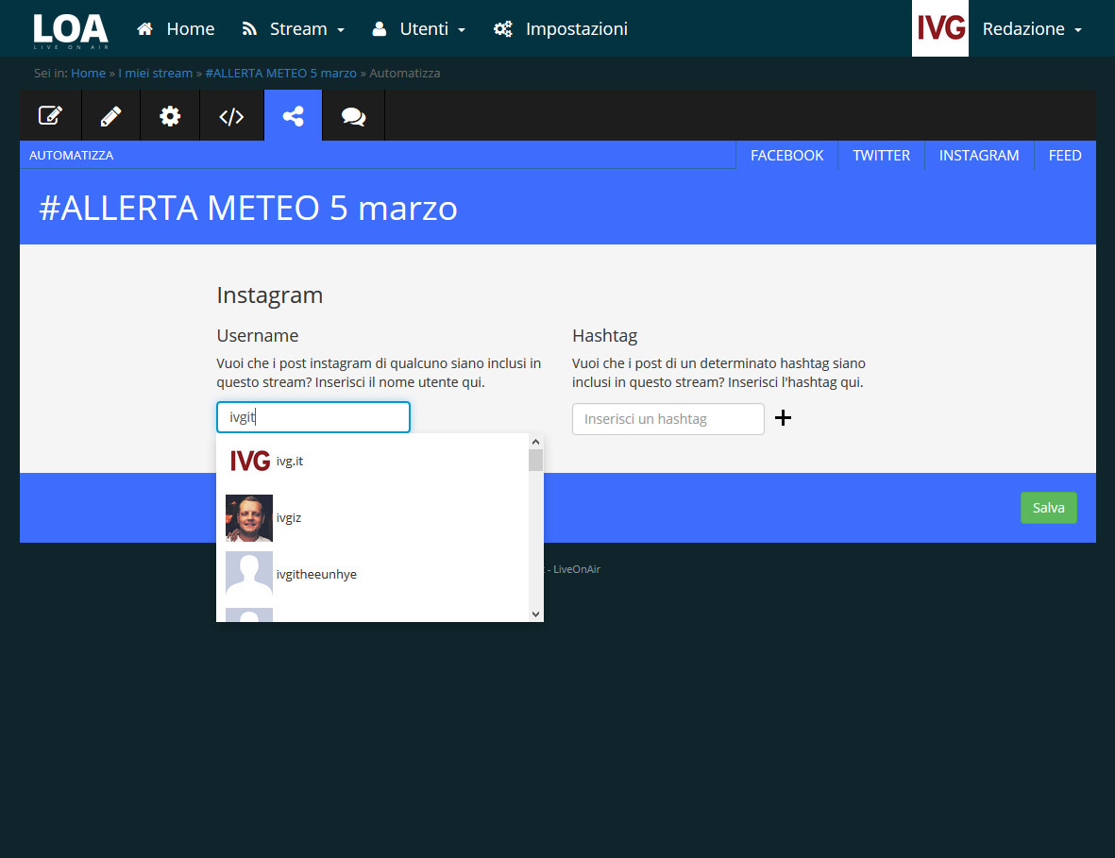Image resolution: width=1115 pixels, height=858 pixels.
Task: Click the Home breadcrumb link
Action: (x=88, y=74)
